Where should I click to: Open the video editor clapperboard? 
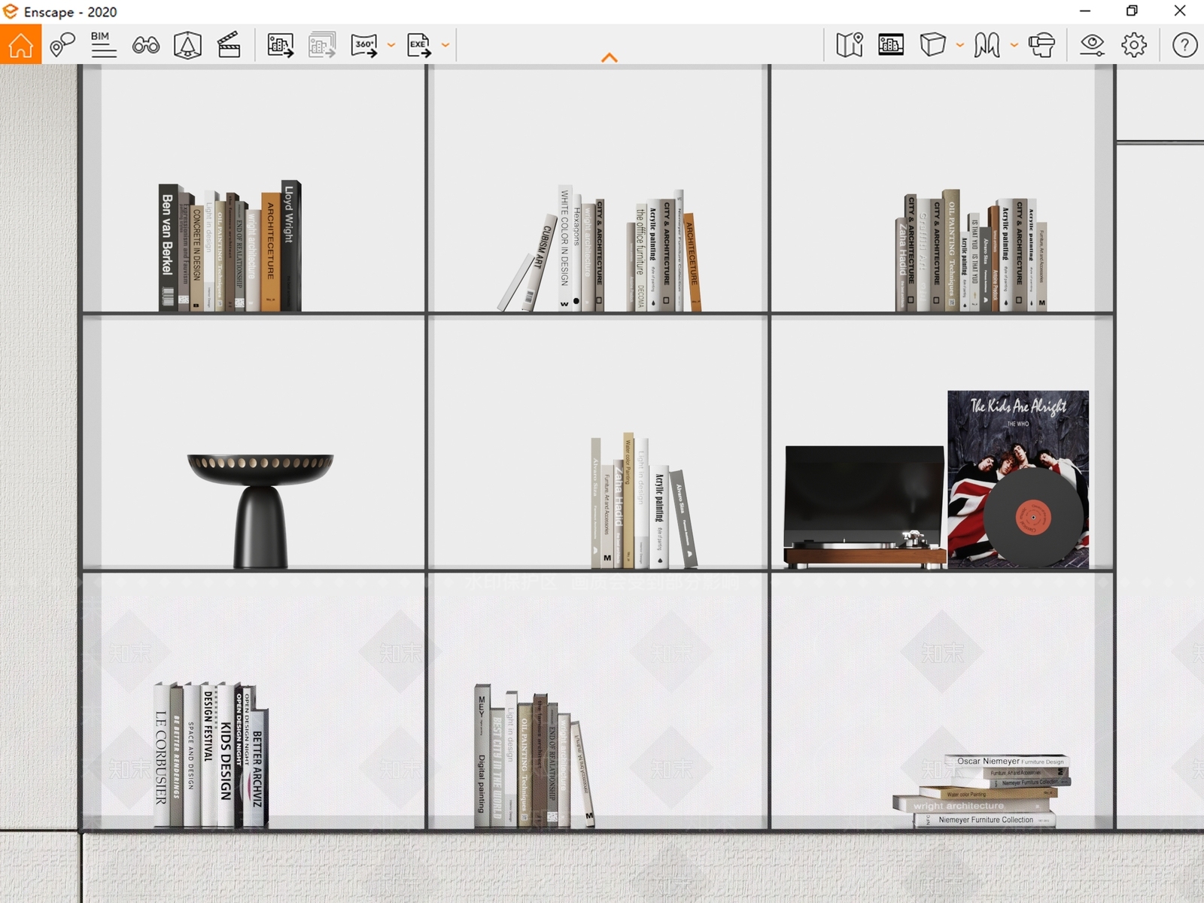pyautogui.click(x=229, y=45)
